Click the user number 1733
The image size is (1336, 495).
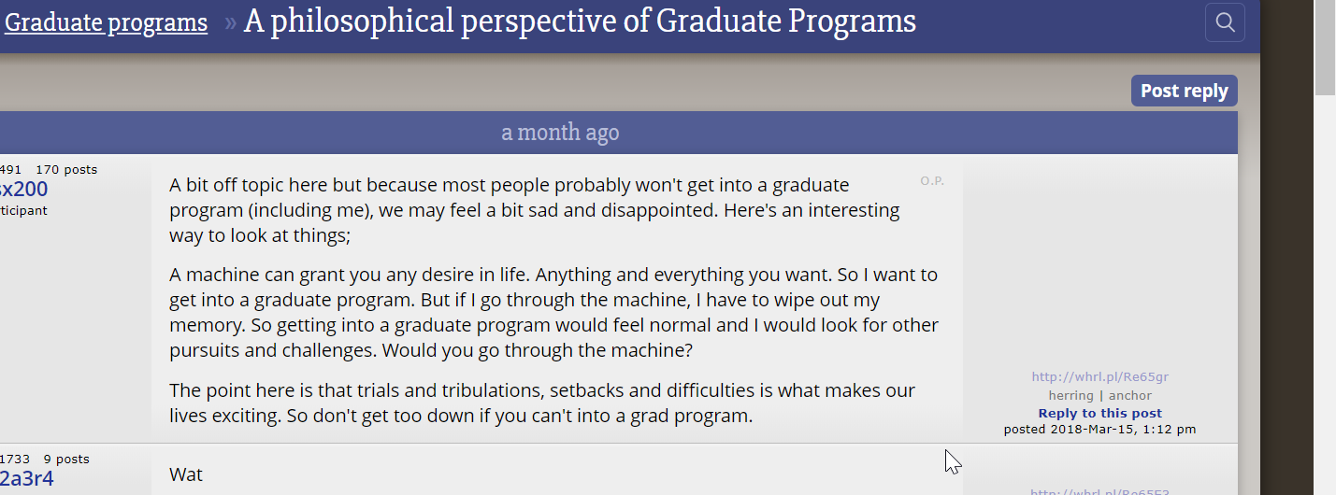click(14, 459)
